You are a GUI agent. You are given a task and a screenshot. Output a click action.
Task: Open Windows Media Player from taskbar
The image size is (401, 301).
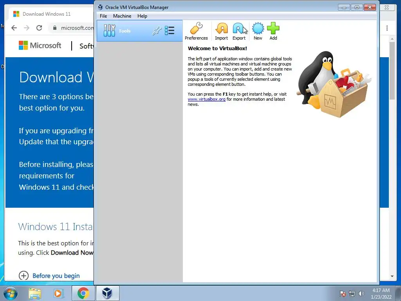(x=58, y=293)
